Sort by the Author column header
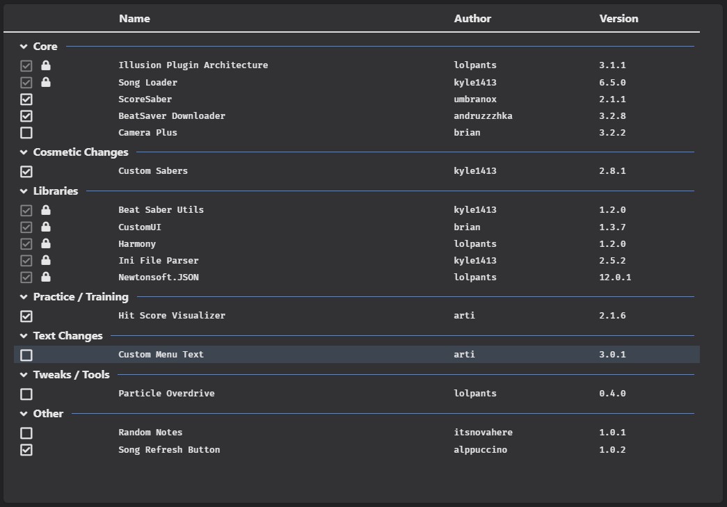 point(472,19)
